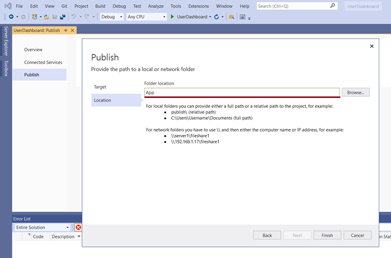Screen dimensions: 391x258
Task: Open the Build menu
Action: pyautogui.click(x=100, y=6)
